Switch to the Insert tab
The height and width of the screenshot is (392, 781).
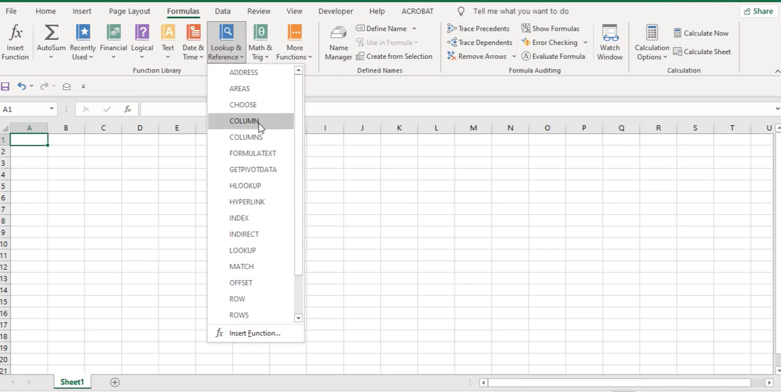(x=82, y=11)
